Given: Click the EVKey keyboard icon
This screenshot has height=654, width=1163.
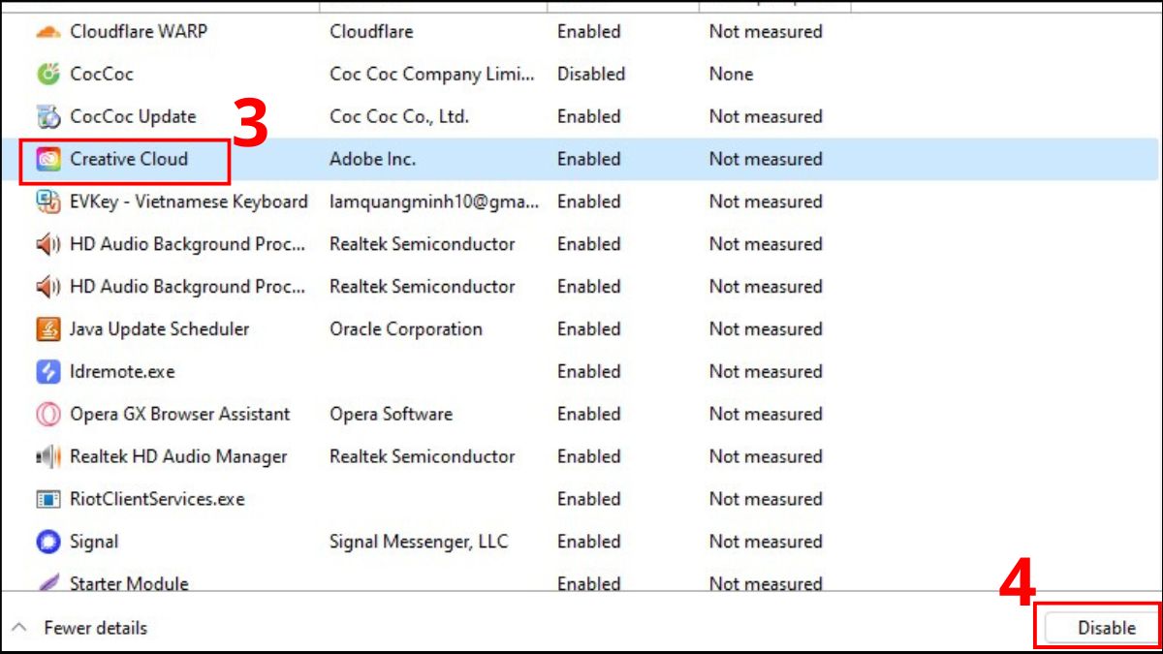Looking at the screenshot, I should click(47, 202).
